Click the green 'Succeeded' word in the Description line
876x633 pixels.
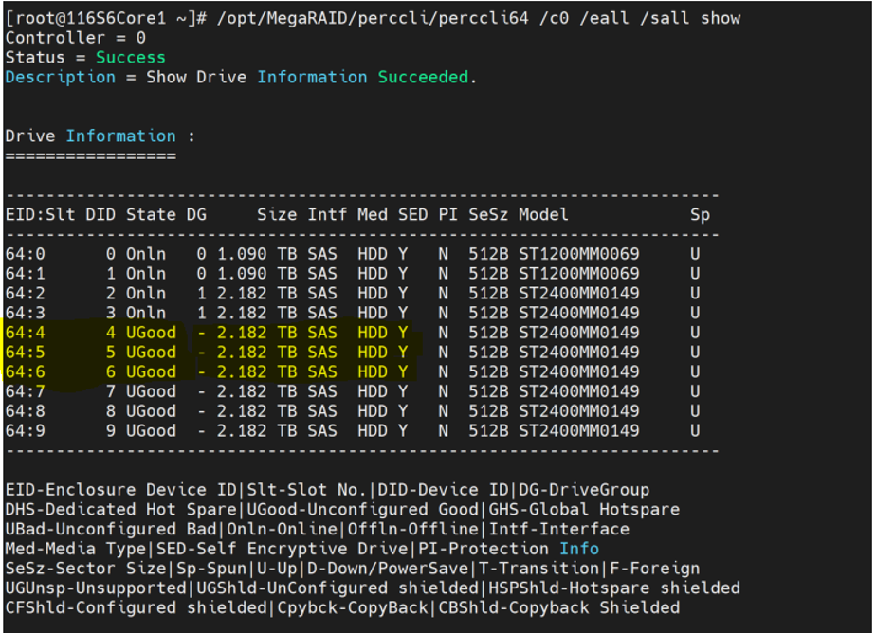(x=426, y=77)
